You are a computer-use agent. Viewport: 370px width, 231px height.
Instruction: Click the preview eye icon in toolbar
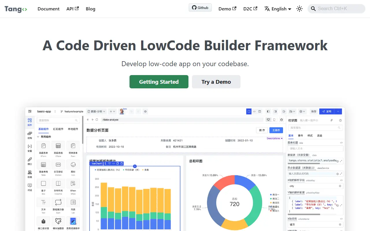point(145,111)
